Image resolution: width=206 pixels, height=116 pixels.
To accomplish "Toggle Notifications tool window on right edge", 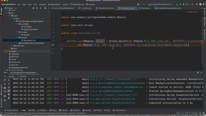I will pyautogui.click(x=205, y=34).
